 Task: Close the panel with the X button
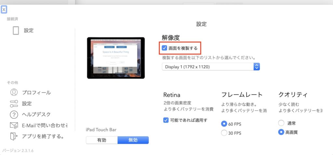point(4,9)
